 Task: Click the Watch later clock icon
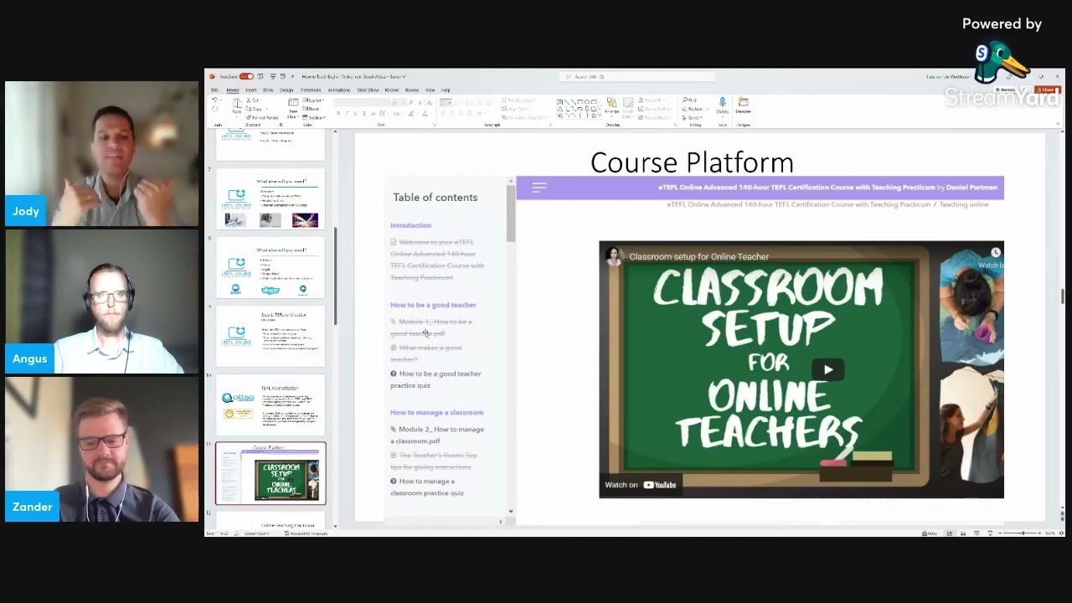point(995,252)
